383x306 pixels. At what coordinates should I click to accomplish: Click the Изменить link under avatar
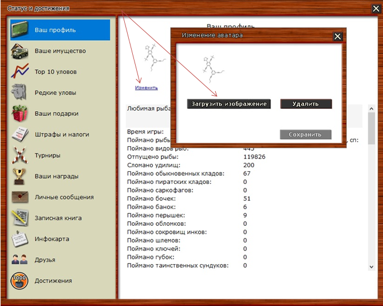[x=147, y=88]
